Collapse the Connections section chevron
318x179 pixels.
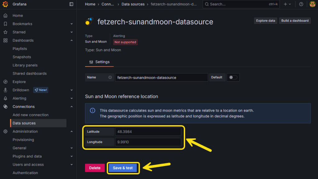point(72,107)
